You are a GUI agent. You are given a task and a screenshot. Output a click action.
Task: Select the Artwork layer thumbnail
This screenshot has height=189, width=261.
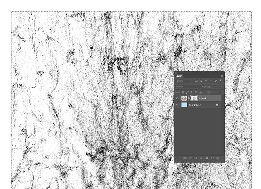pos(184,98)
